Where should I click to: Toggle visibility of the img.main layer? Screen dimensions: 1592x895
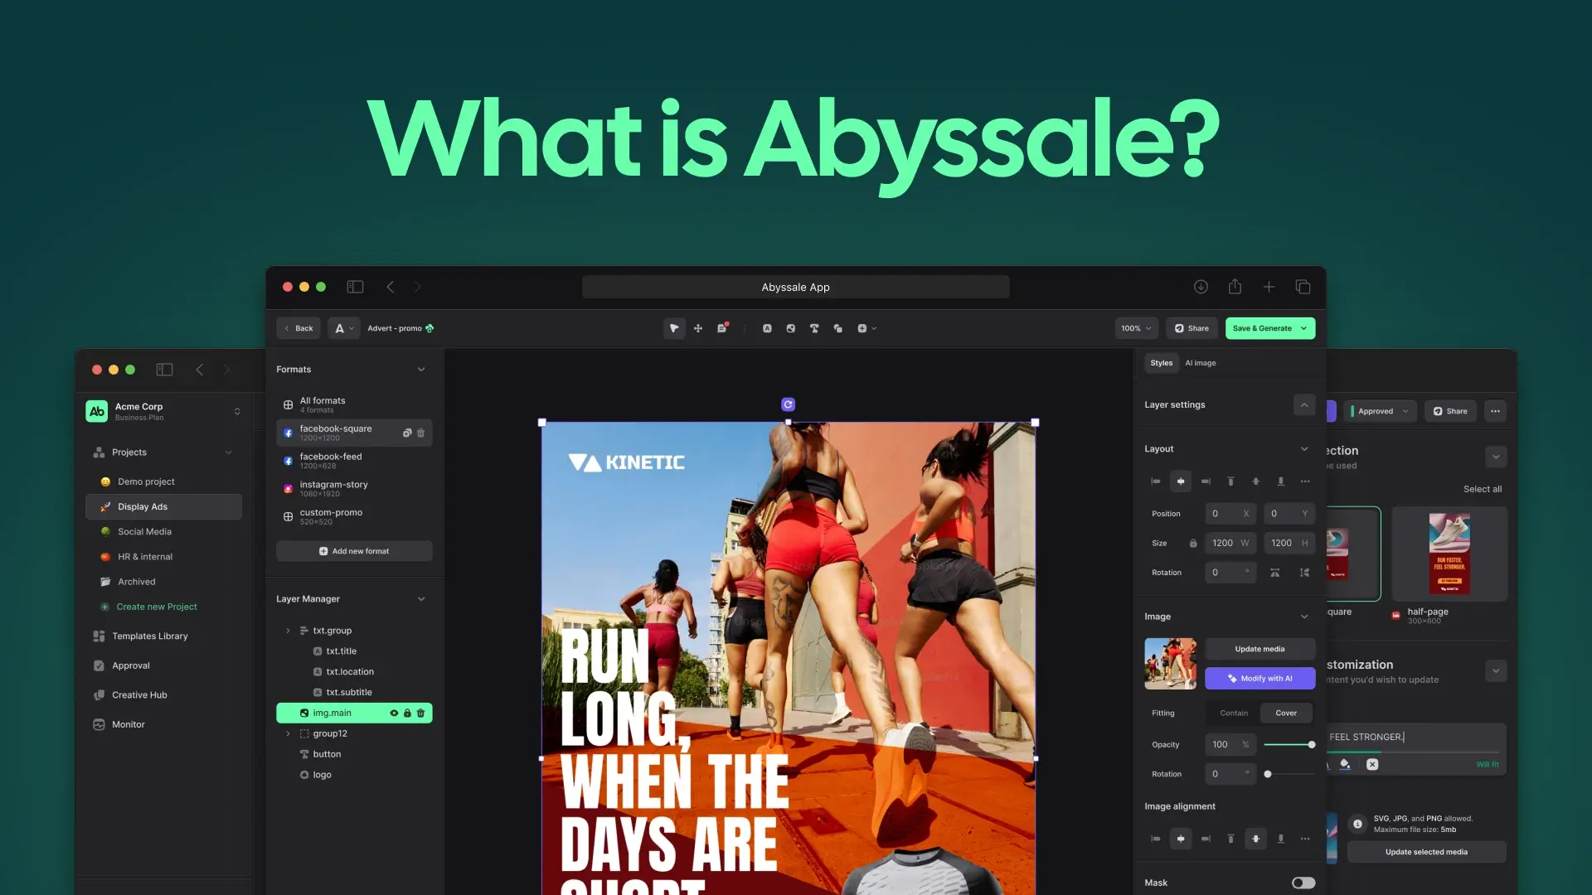coord(394,713)
